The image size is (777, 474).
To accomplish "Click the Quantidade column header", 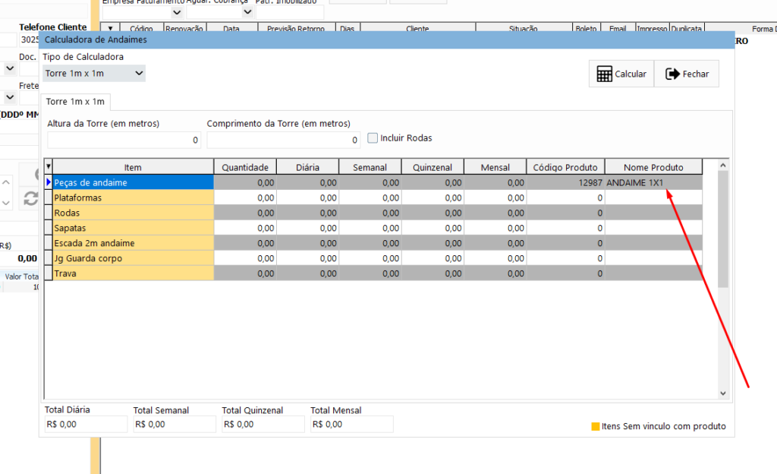I will (245, 167).
